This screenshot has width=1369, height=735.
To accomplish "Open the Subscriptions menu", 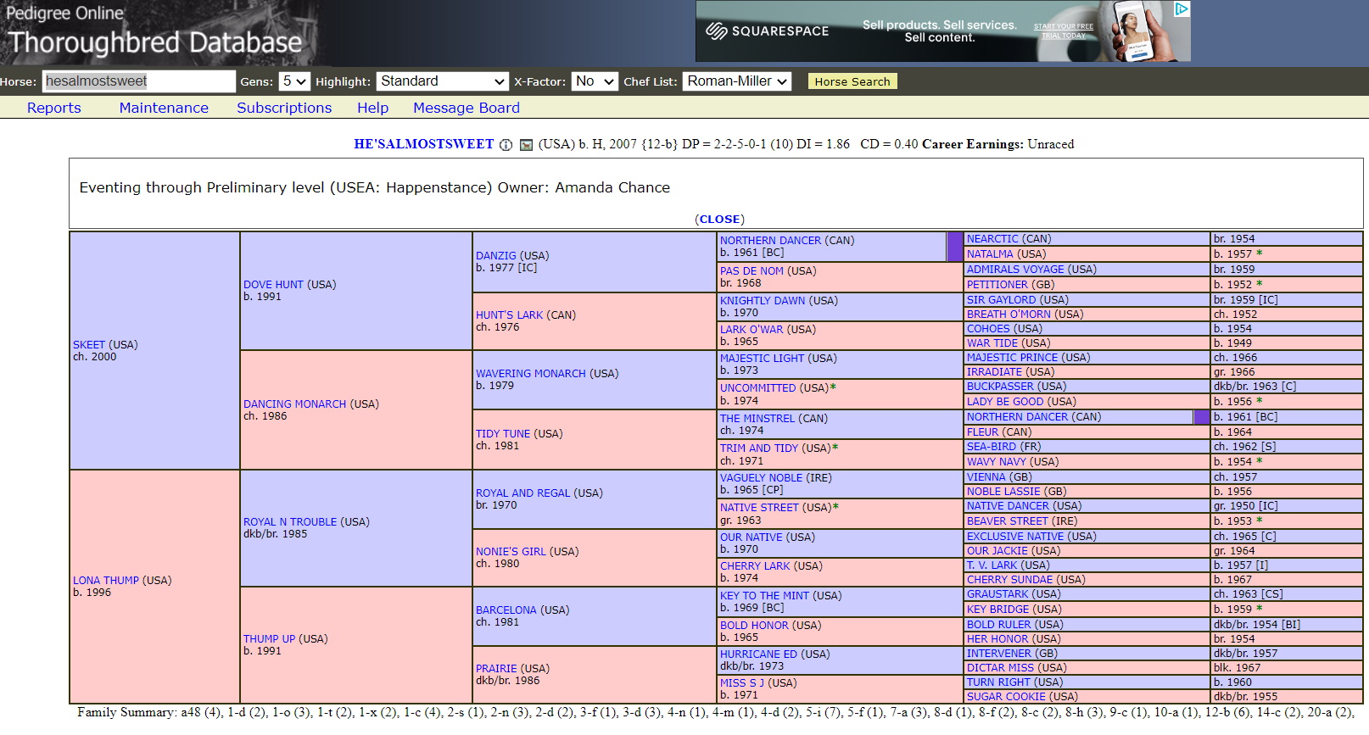I will (x=284, y=108).
